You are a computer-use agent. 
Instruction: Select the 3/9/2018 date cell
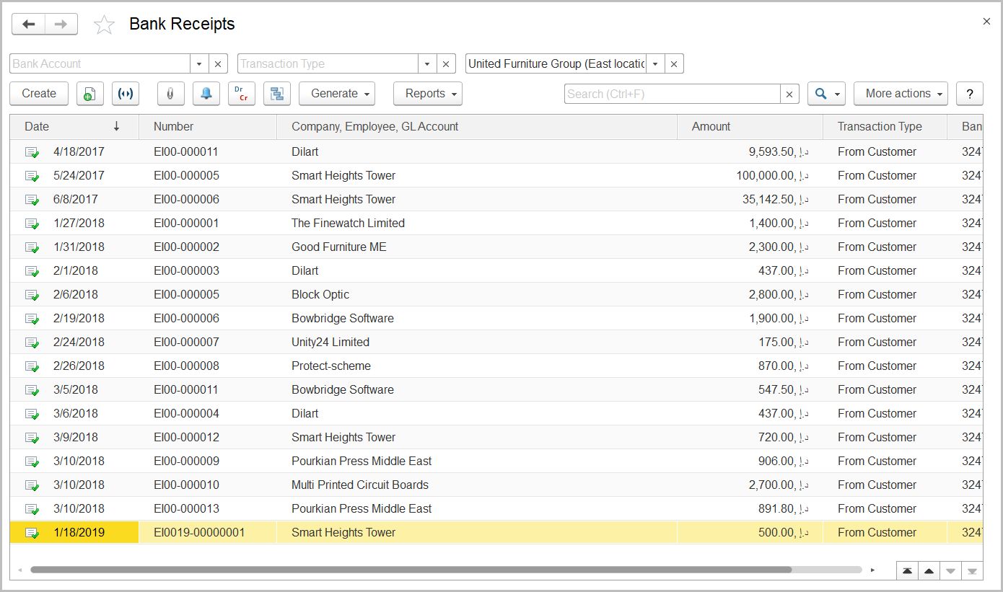74,438
